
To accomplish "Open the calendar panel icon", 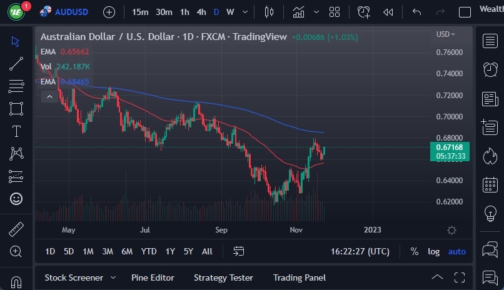I will point(490,185).
